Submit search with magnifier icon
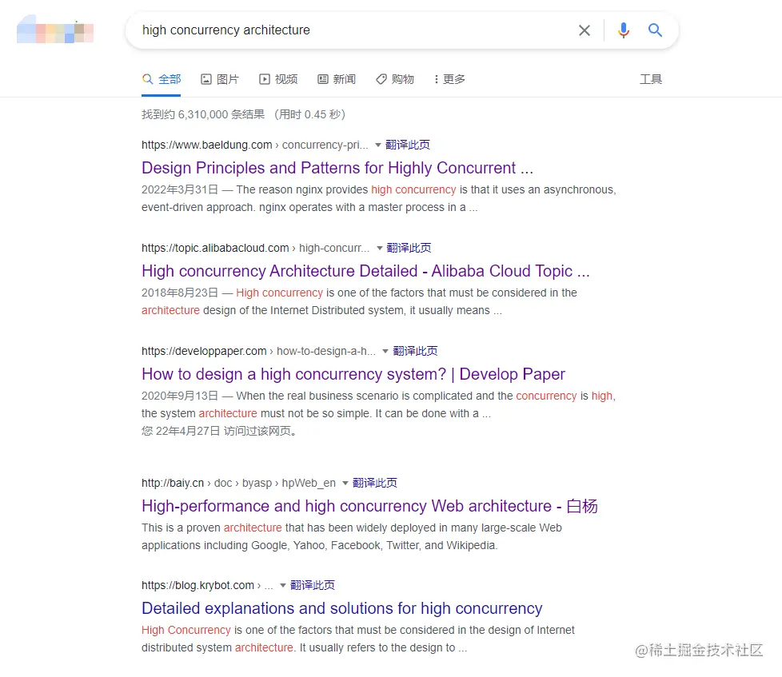Screen dimensions: 782x677 (x=656, y=30)
